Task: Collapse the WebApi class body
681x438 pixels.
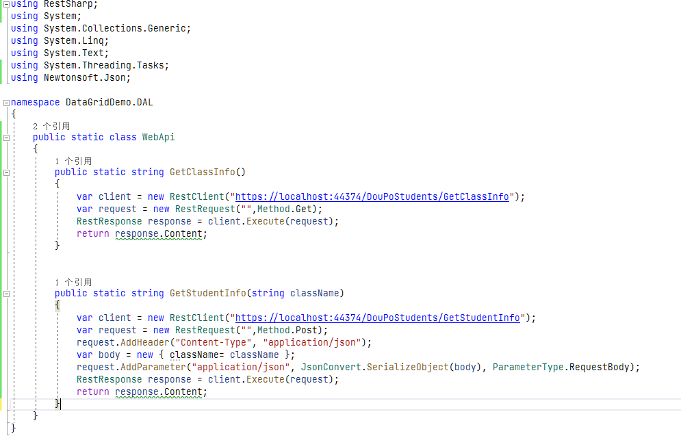Action: click(5, 137)
